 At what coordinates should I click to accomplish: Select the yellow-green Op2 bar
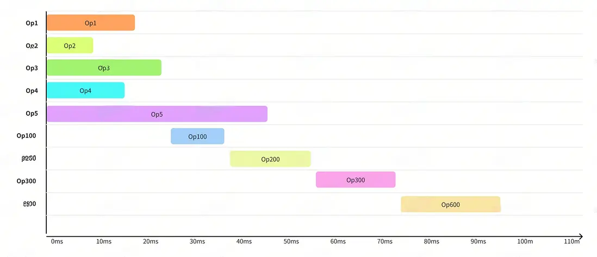click(x=70, y=46)
